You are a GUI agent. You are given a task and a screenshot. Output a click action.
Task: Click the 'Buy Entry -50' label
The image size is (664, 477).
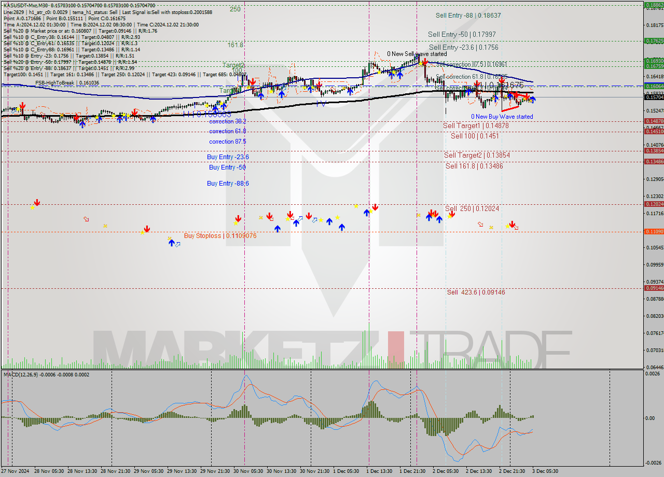click(x=227, y=167)
